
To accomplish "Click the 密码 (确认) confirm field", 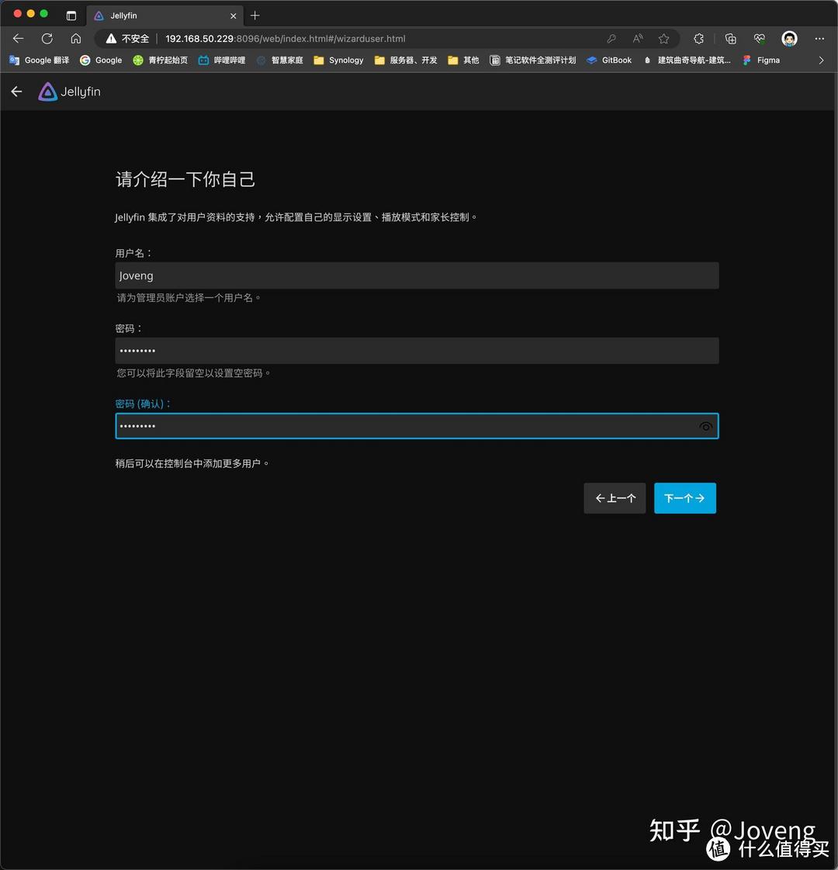I will pyautogui.click(x=417, y=426).
